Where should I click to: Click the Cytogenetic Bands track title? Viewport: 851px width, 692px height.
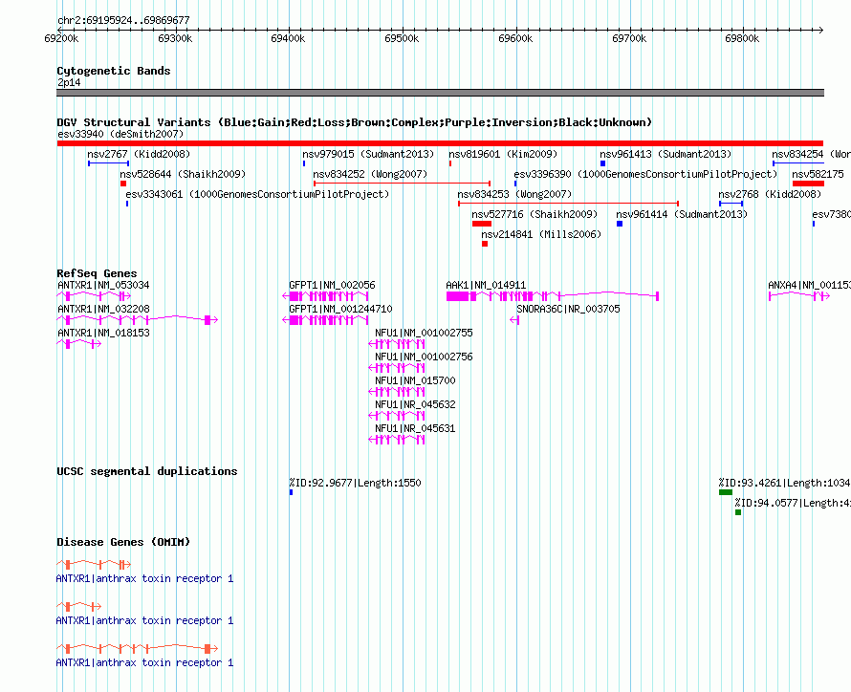(x=114, y=71)
